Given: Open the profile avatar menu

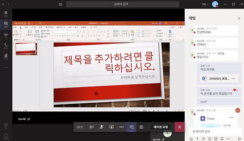Looking at the screenshot, I should tap(215, 4).
